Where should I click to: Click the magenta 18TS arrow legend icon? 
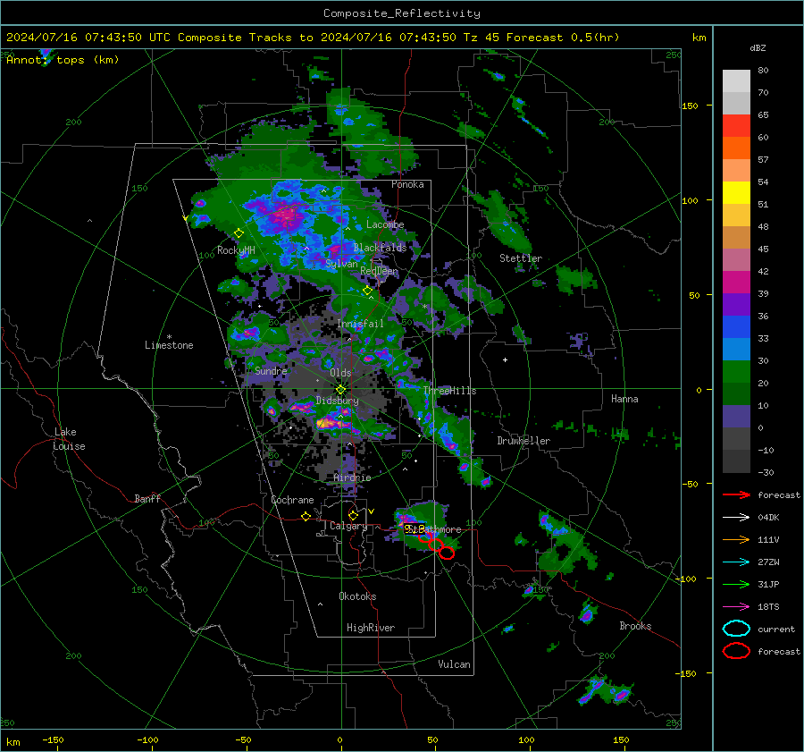pyautogui.click(x=736, y=607)
